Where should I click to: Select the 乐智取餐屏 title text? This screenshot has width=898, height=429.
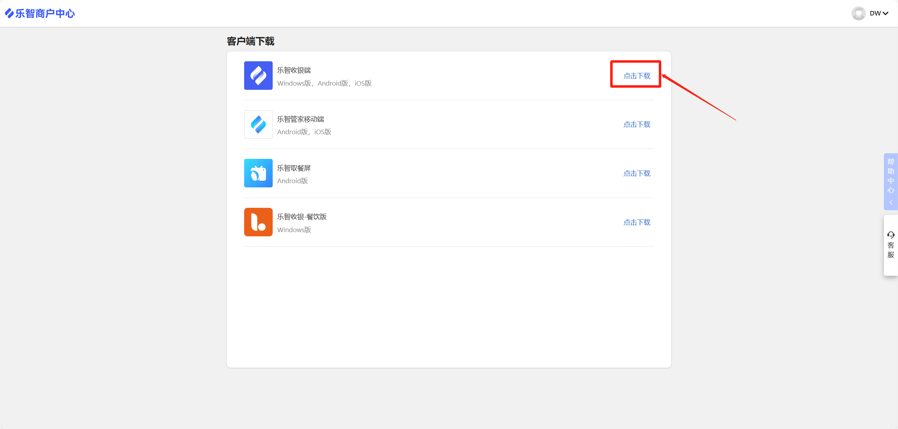[x=294, y=168]
